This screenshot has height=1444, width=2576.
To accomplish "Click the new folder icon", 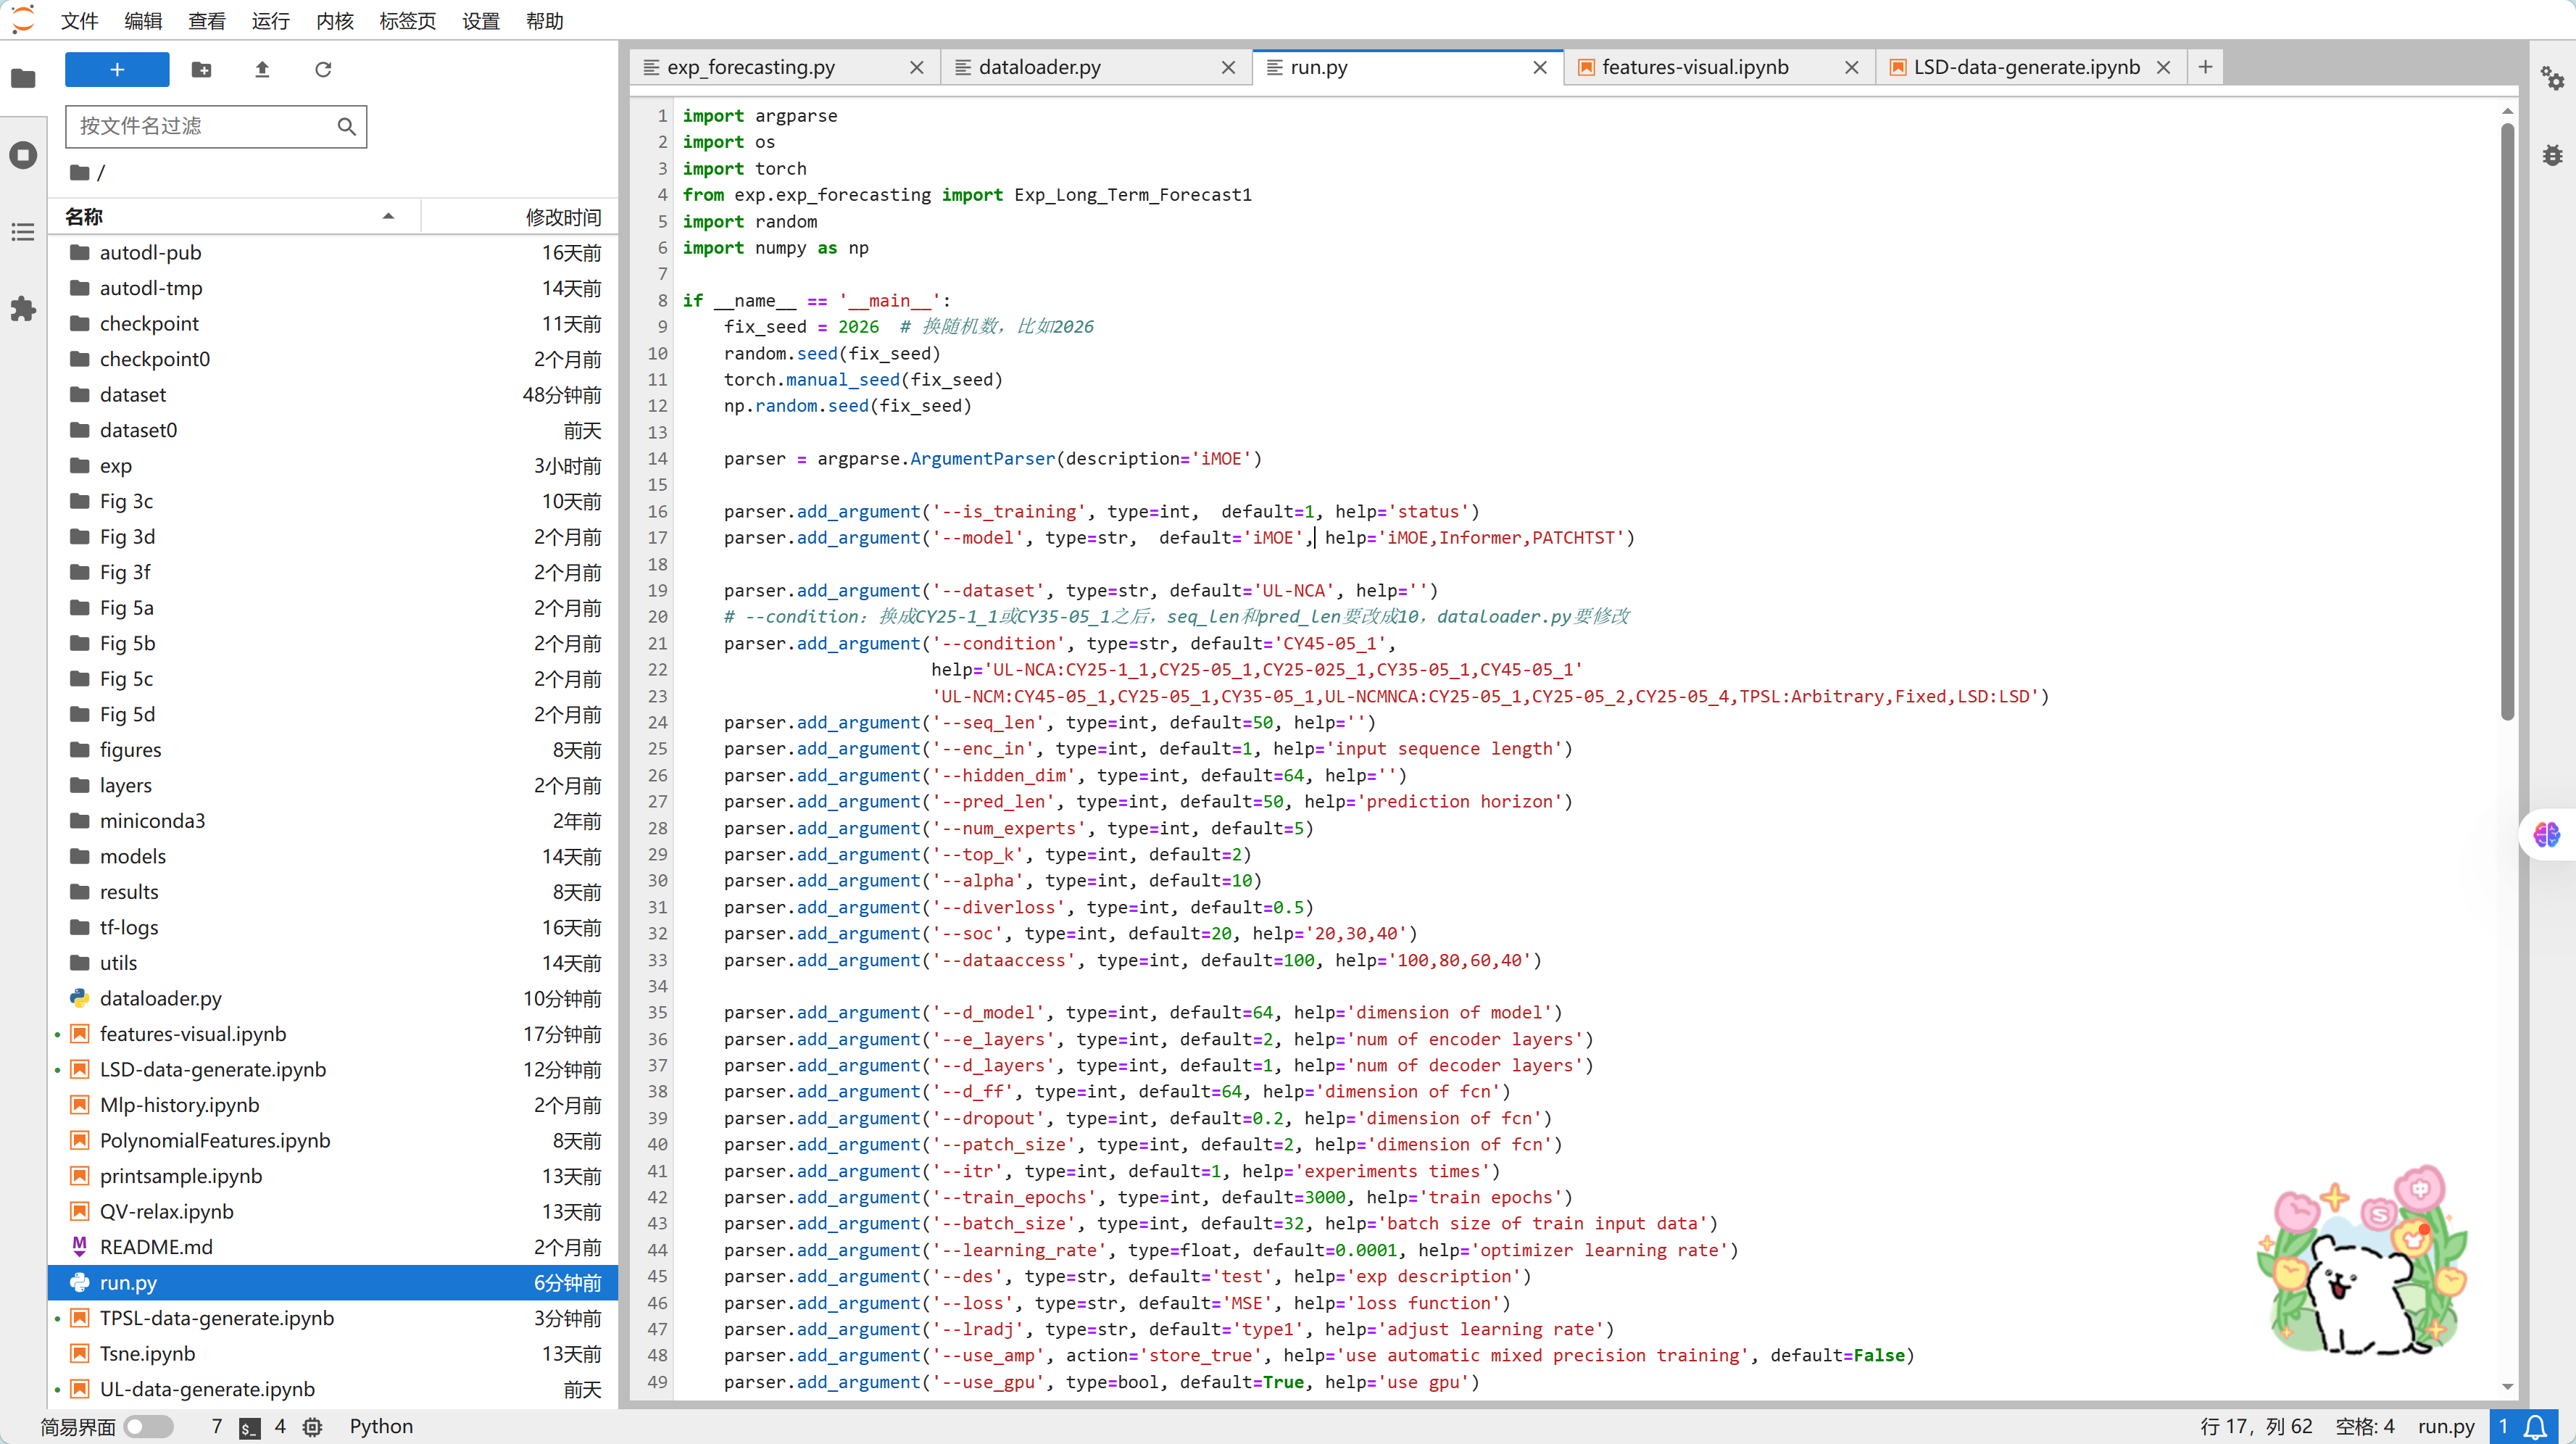I will (x=201, y=69).
